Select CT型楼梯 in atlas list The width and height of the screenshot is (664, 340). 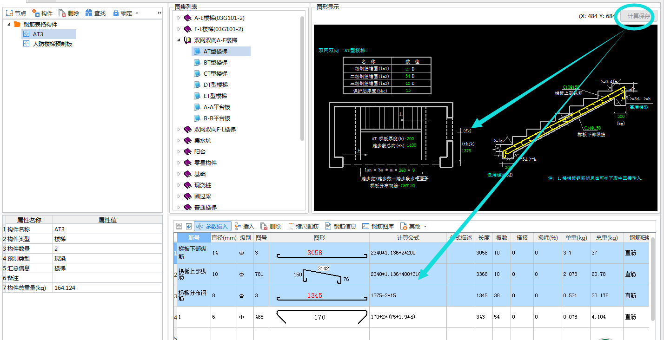pyautogui.click(x=215, y=74)
